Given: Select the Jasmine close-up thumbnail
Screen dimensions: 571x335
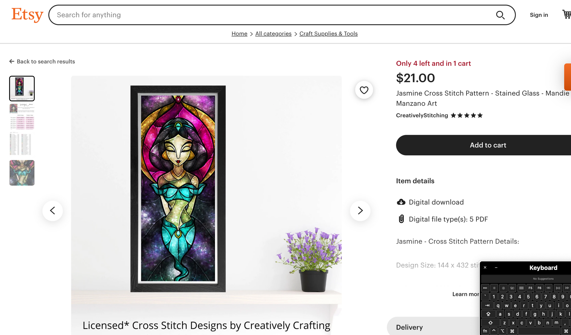Looking at the screenshot, I should pyautogui.click(x=22, y=173).
